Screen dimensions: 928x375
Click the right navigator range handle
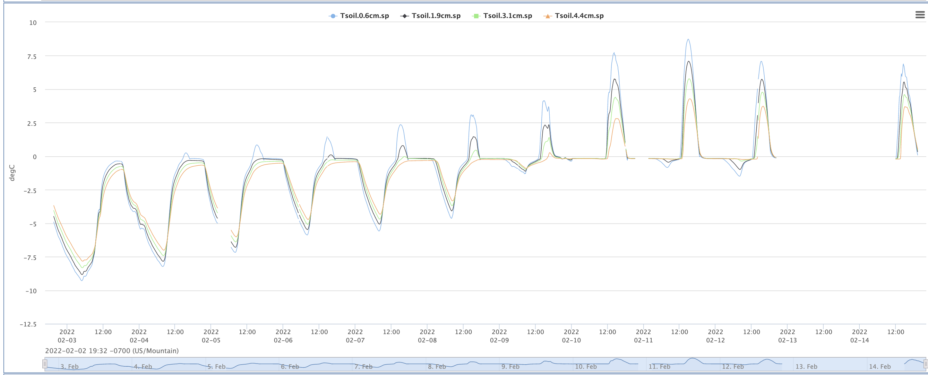(x=925, y=364)
